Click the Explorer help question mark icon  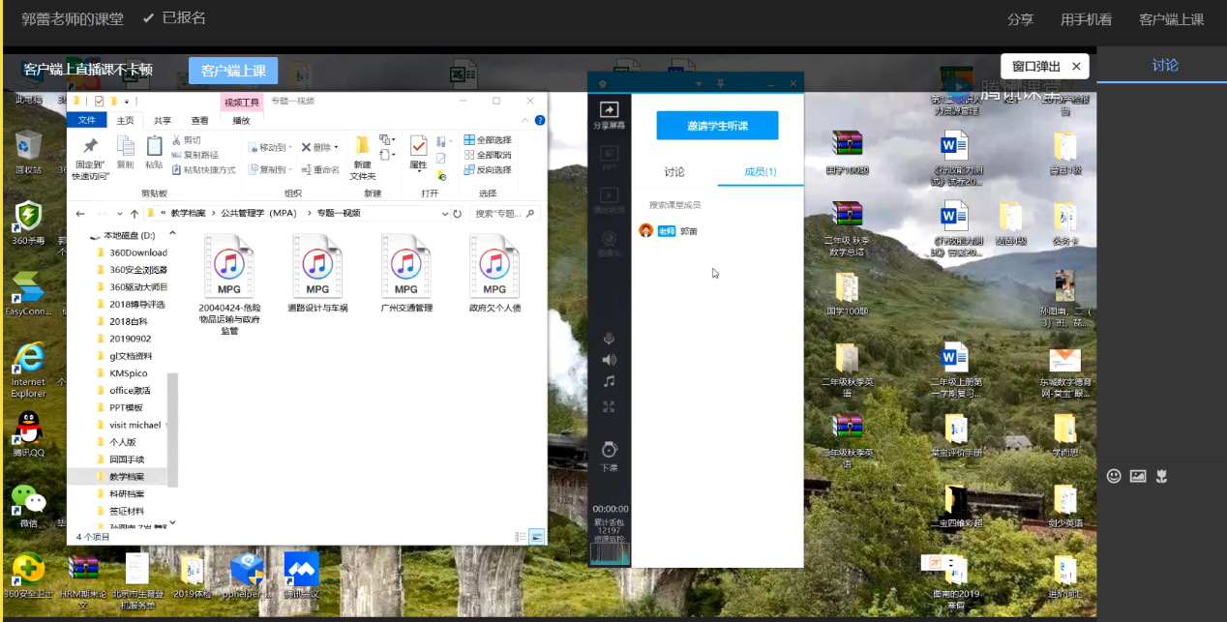coord(538,120)
